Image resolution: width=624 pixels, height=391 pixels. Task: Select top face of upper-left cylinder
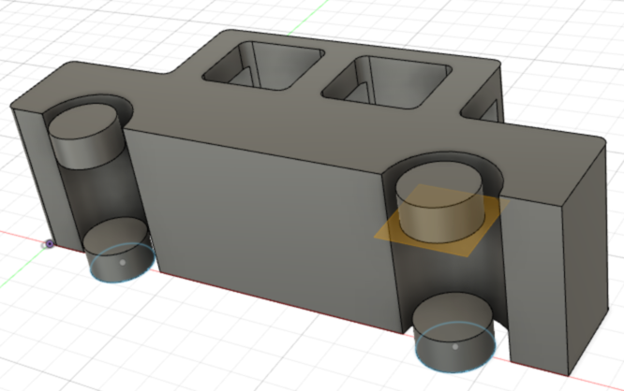tap(82, 120)
